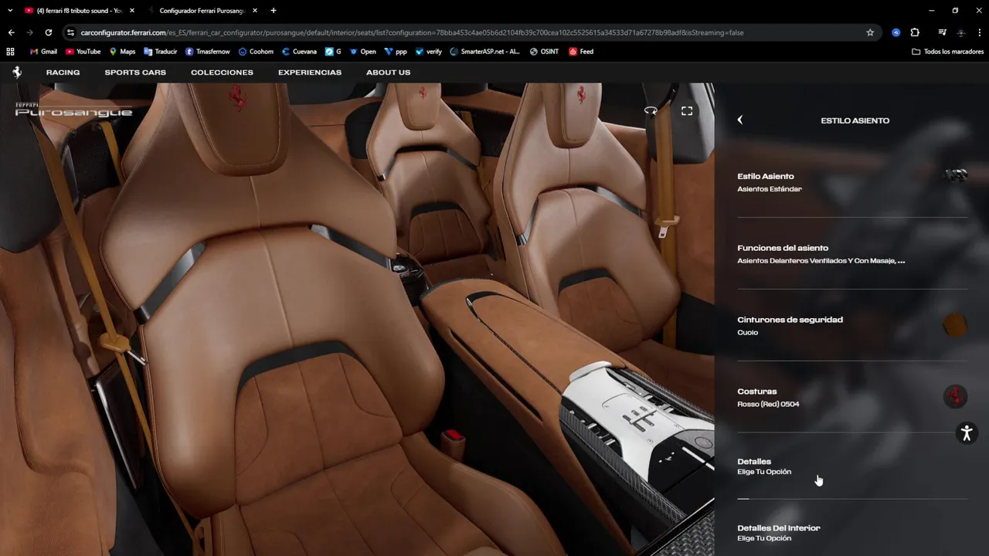Image resolution: width=989 pixels, height=556 pixels.
Task: Open the extensions puzzle icon
Action: click(915, 32)
